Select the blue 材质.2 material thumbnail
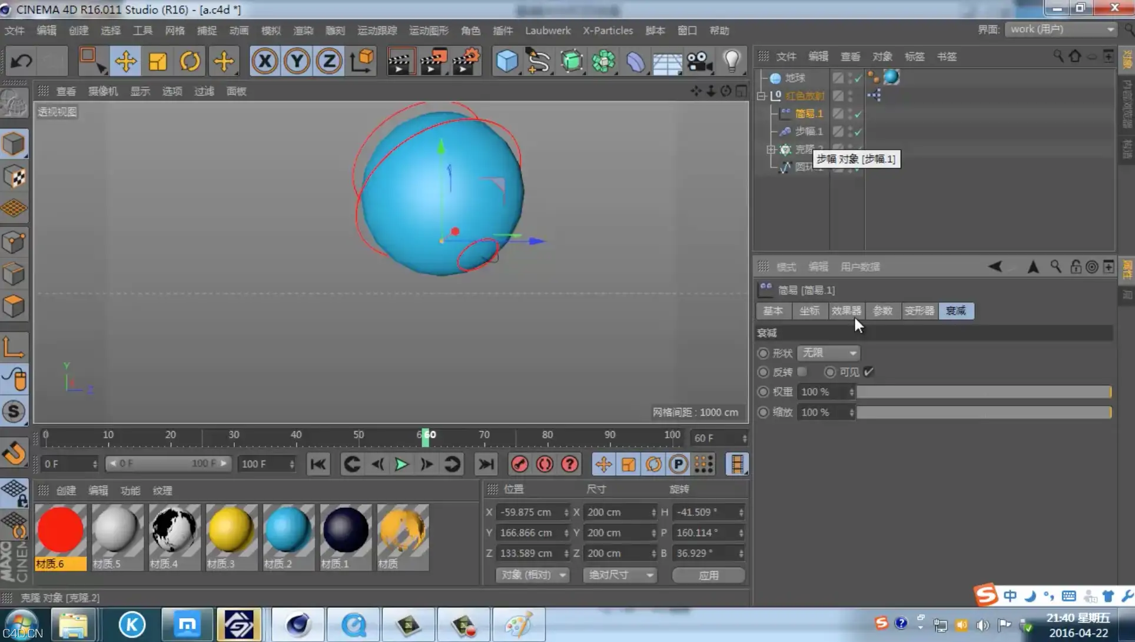The height and width of the screenshot is (642, 1135). click(288, 537)
